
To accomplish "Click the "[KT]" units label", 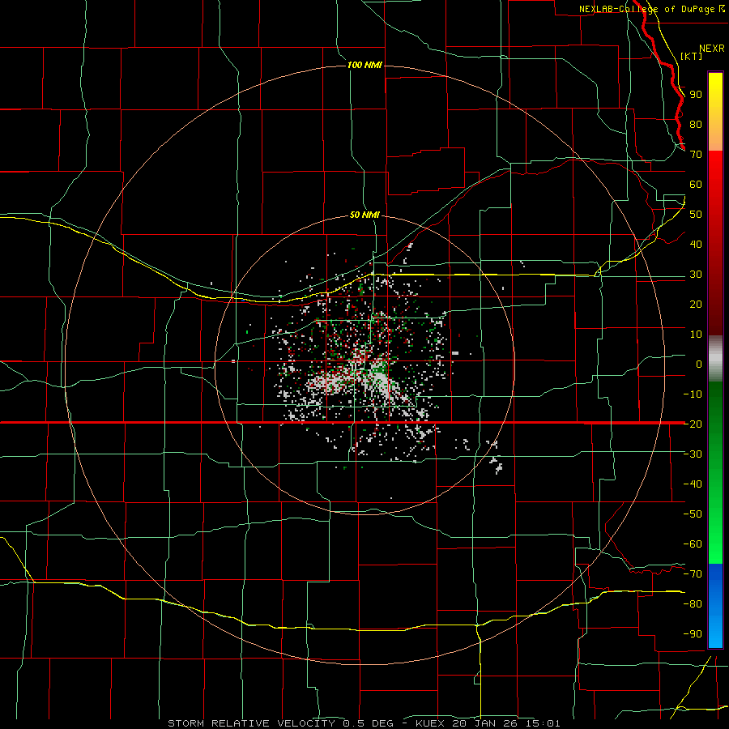I will pos(692,56).
